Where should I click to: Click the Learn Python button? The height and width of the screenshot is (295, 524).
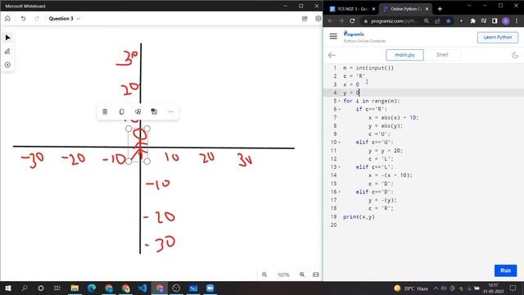click(498, 37)
